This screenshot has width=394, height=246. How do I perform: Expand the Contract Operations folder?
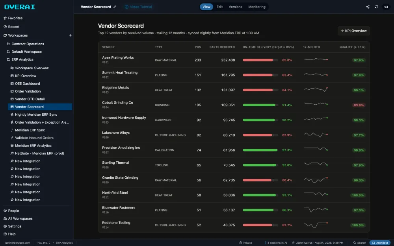(x=25, y=44)
